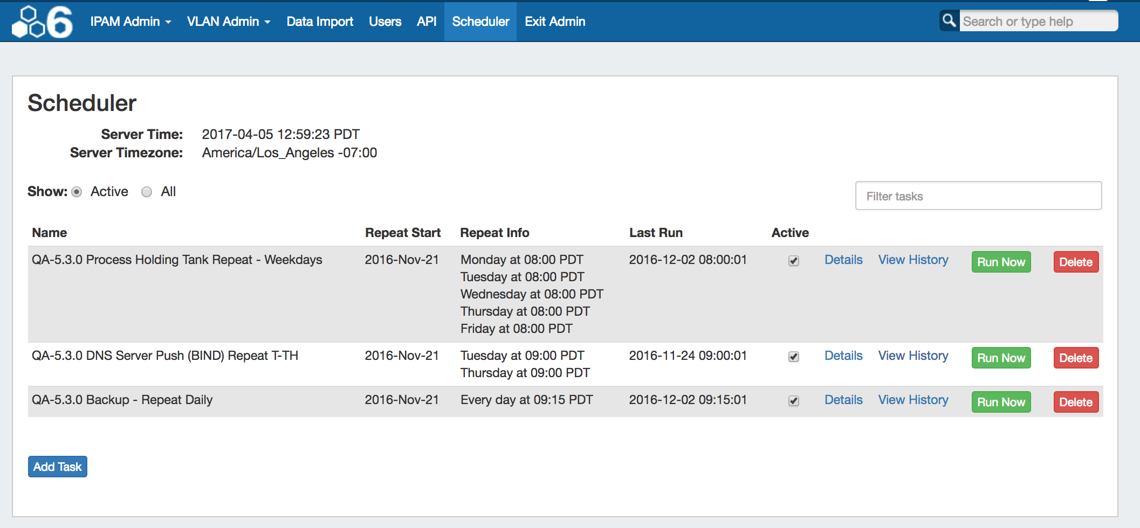Select the Scheduler tab in navbar
Viewport: 1140px width, 528px height.
[480, 22]
